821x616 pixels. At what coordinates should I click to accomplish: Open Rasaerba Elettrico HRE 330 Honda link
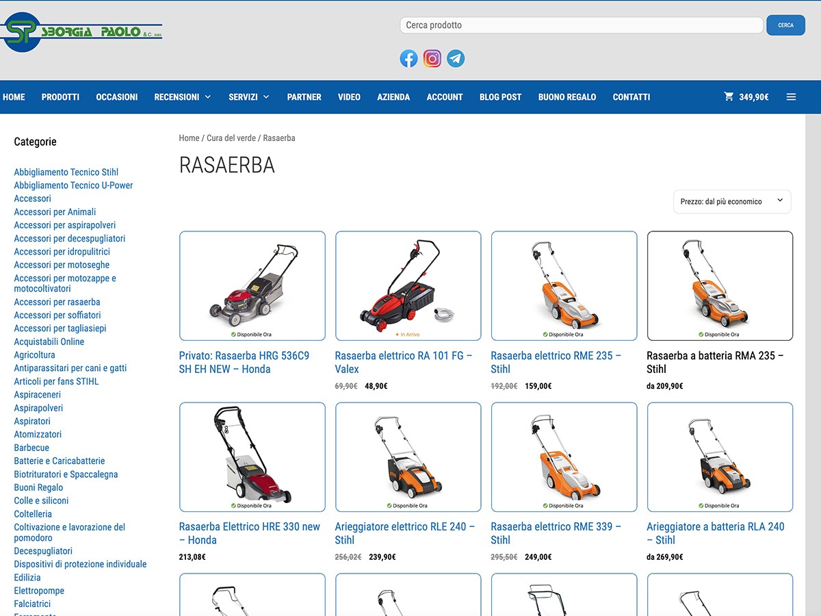click(250, 533)
